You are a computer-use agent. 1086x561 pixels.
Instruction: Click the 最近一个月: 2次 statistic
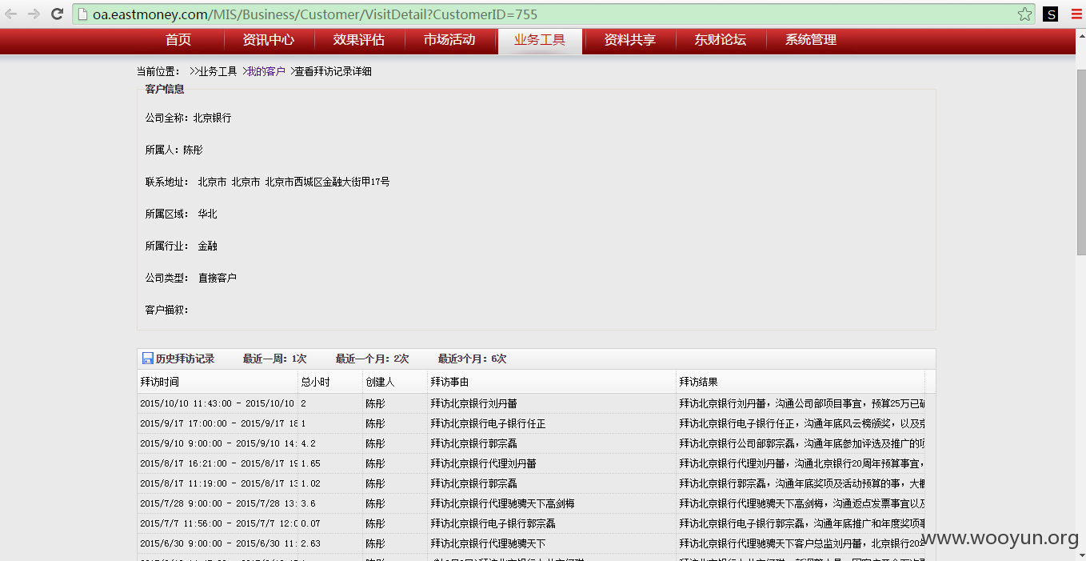(x=372, y=359)
